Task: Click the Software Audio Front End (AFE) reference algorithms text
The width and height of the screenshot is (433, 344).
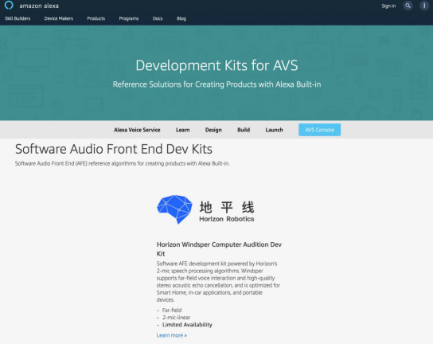Action: 122,163
